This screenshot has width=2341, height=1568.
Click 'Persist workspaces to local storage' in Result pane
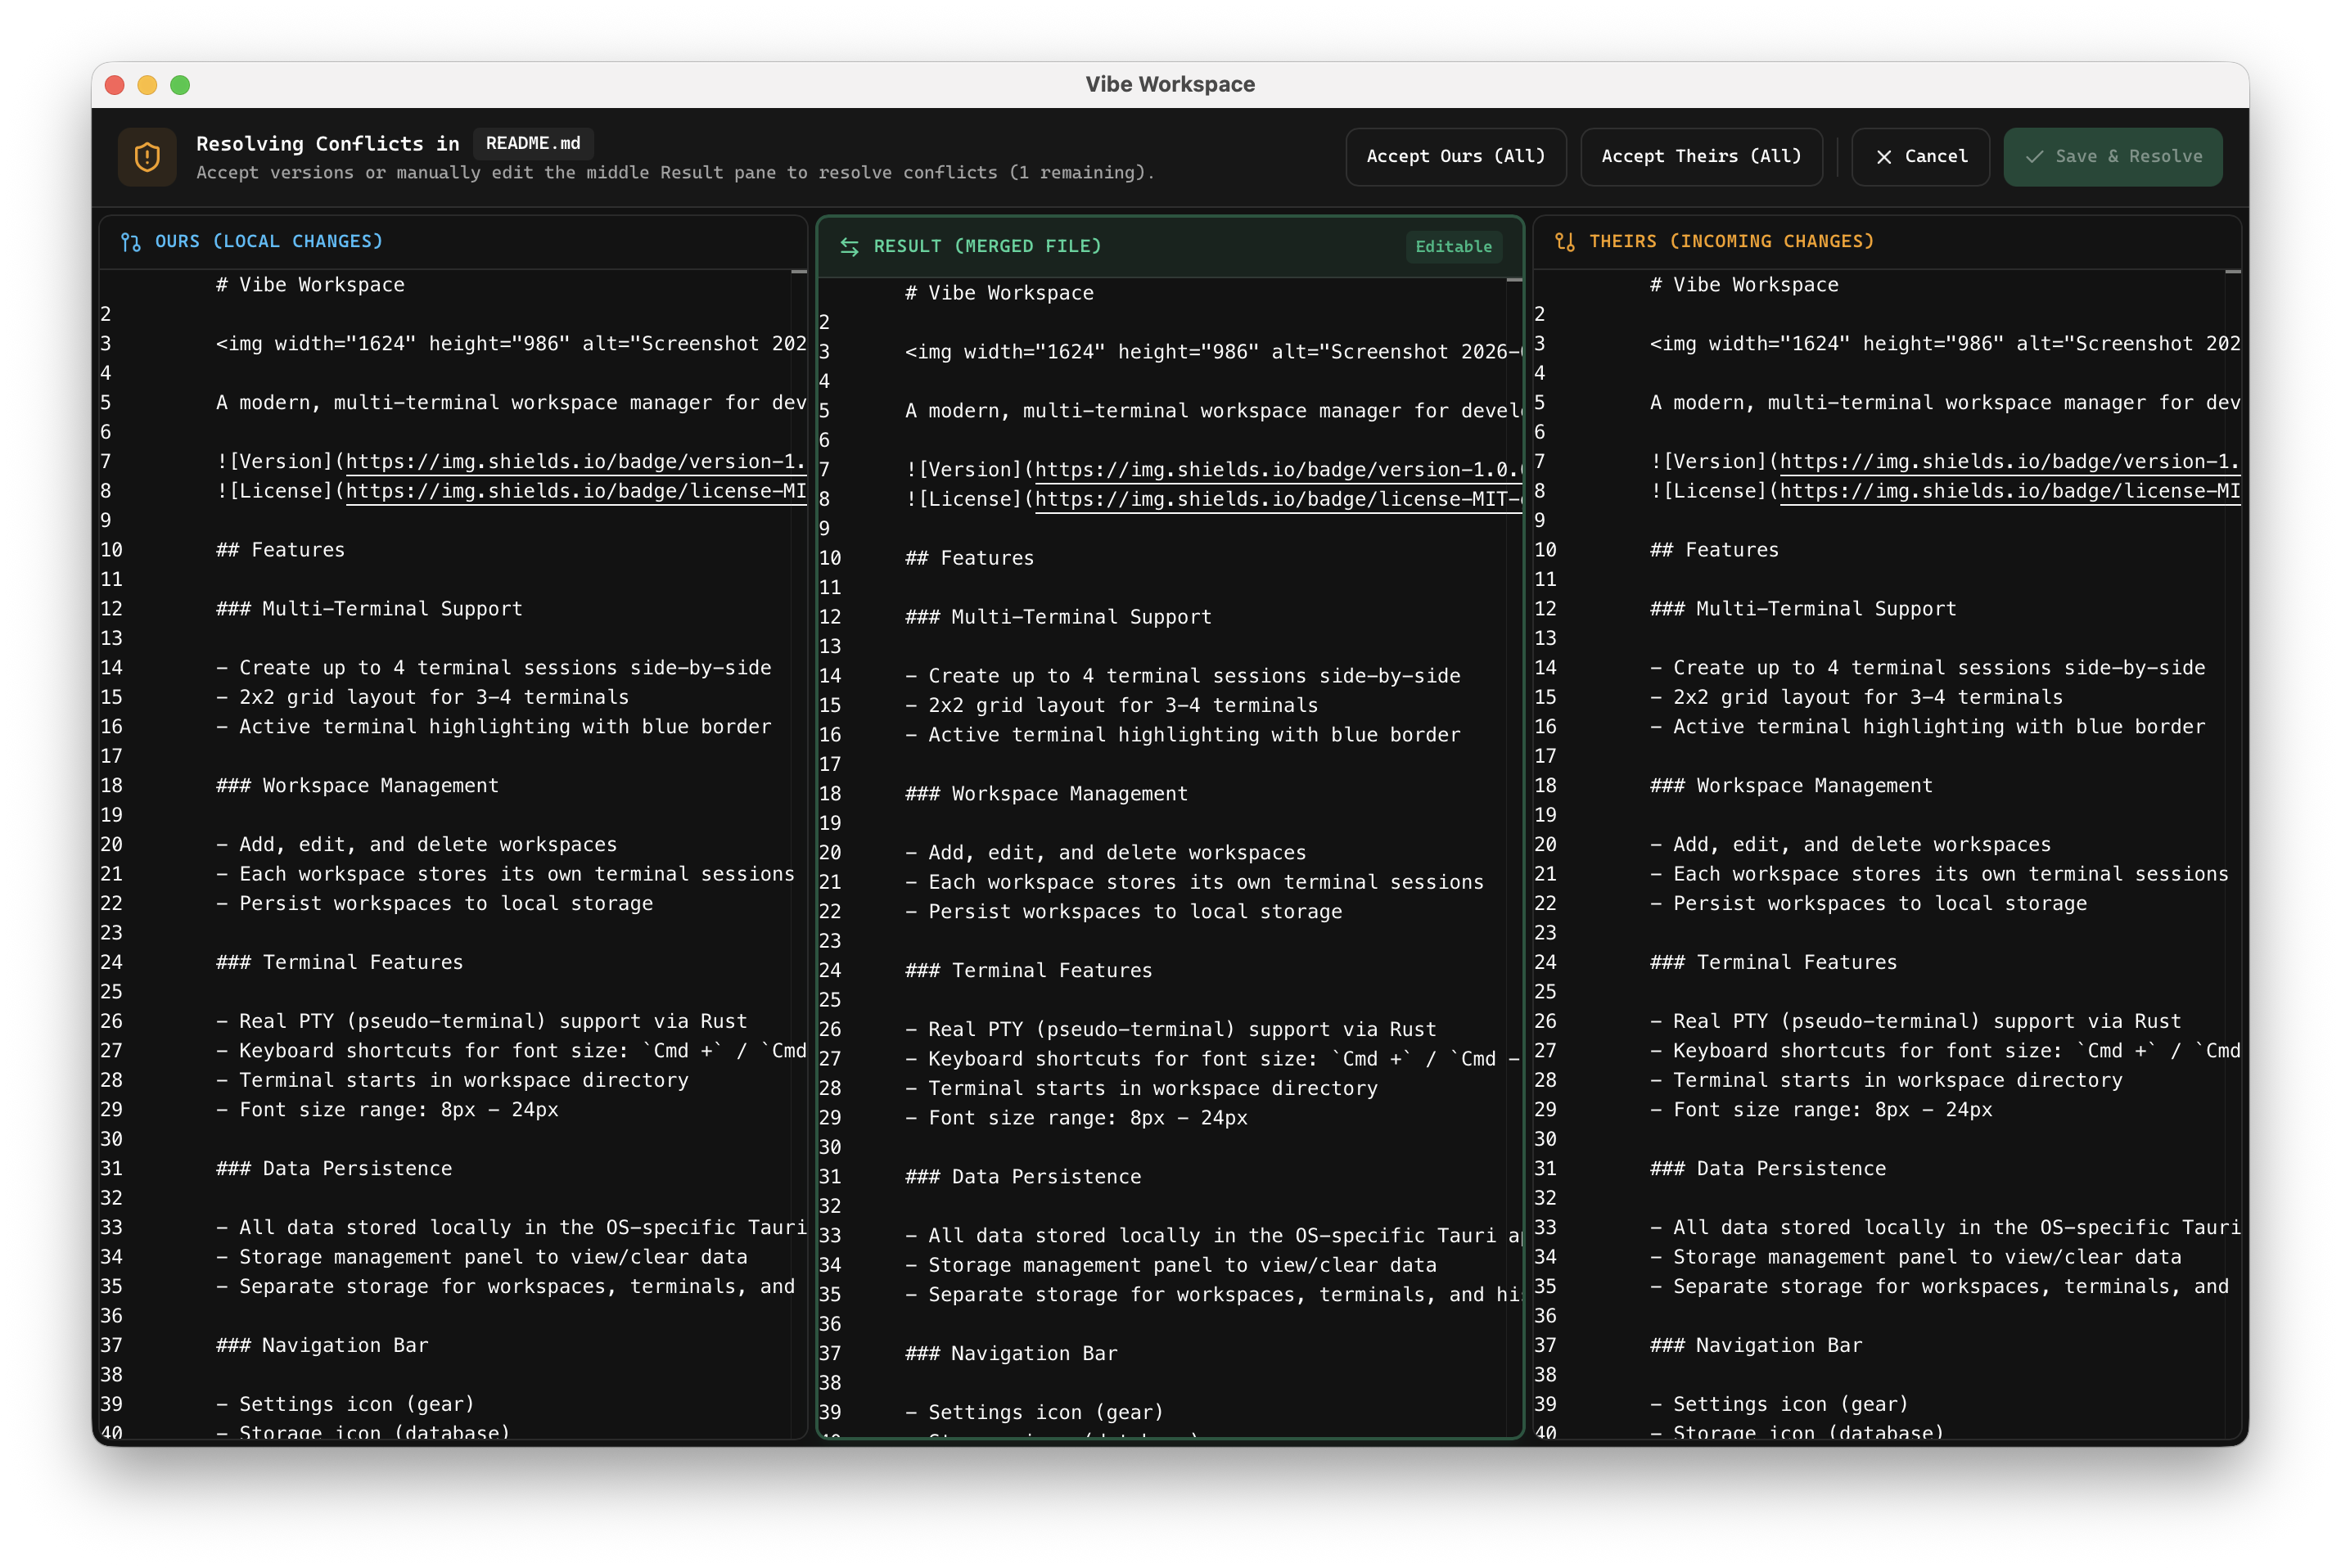click(x=1123, y=912)
